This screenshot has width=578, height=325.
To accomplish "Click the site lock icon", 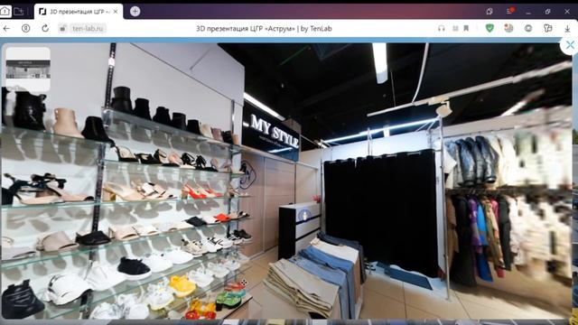I will pyautogui.click(x=63, y=28).
